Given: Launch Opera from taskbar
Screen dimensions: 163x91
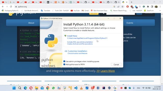Looking at the screenshot, I should coord(31,88).
